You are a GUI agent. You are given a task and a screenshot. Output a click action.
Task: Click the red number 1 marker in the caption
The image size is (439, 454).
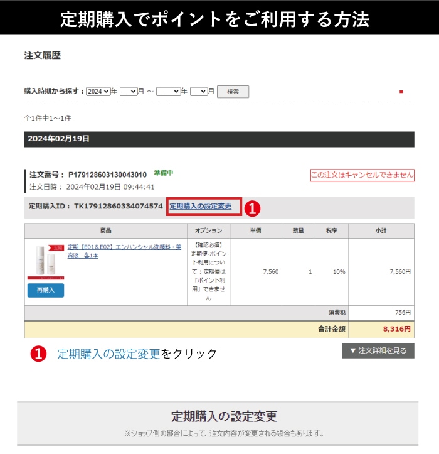click(x=38, y=354)
